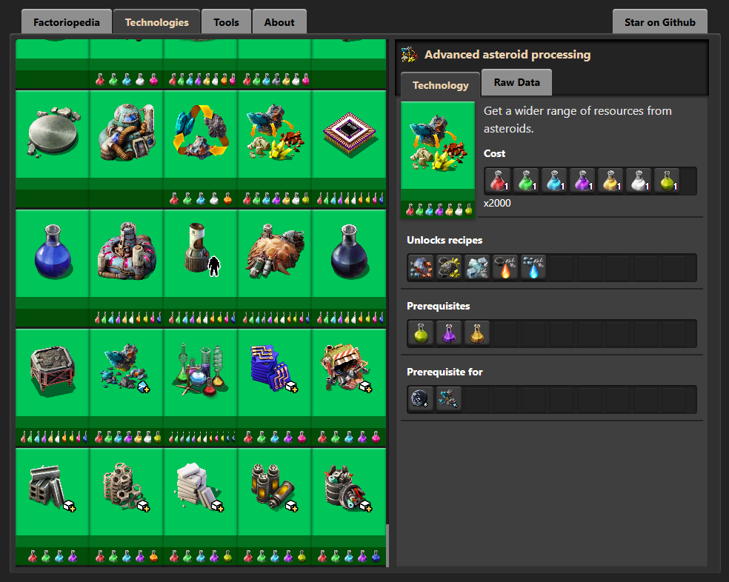
Task: Select the steel plate productivity technology
Action: pos(52,506)
